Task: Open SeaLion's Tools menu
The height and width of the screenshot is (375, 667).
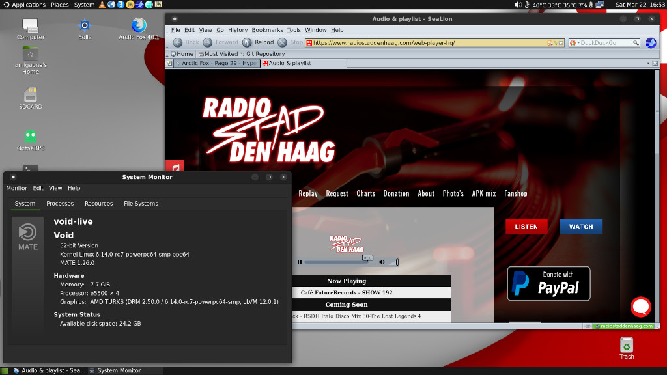Action: click(294, 30)
